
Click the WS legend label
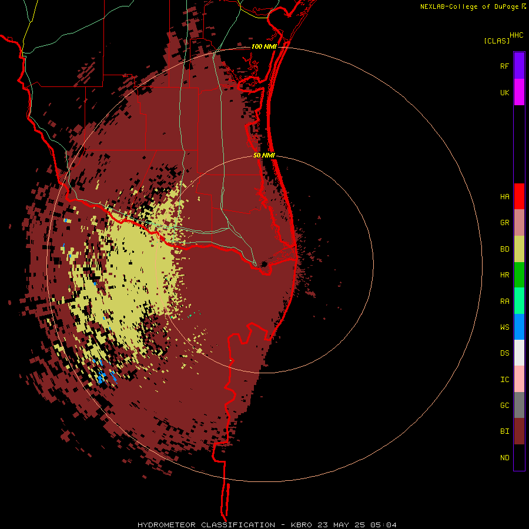coord(504,327)
